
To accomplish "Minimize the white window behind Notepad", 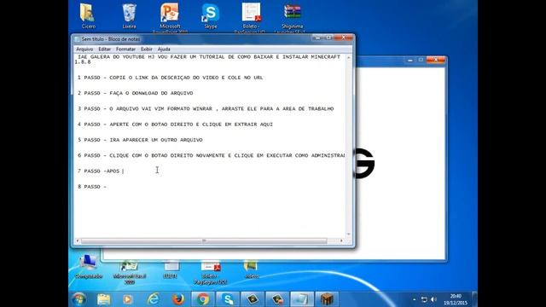I will [x=409, y=61].
